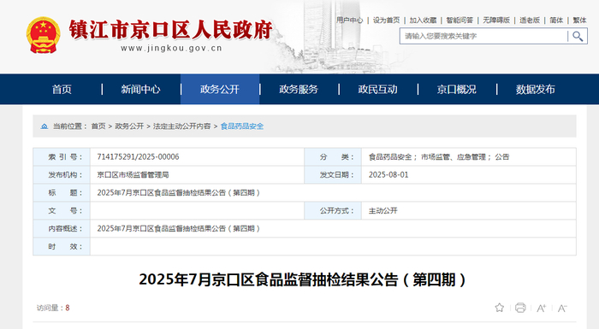This screenshot has height=329, width=599.
Task: Increase font size with A+ icon
Action: point(542,308)
